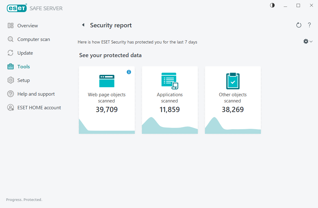Click the ESET HOME account person icon

pyautogui.click(x=11, y=107)
